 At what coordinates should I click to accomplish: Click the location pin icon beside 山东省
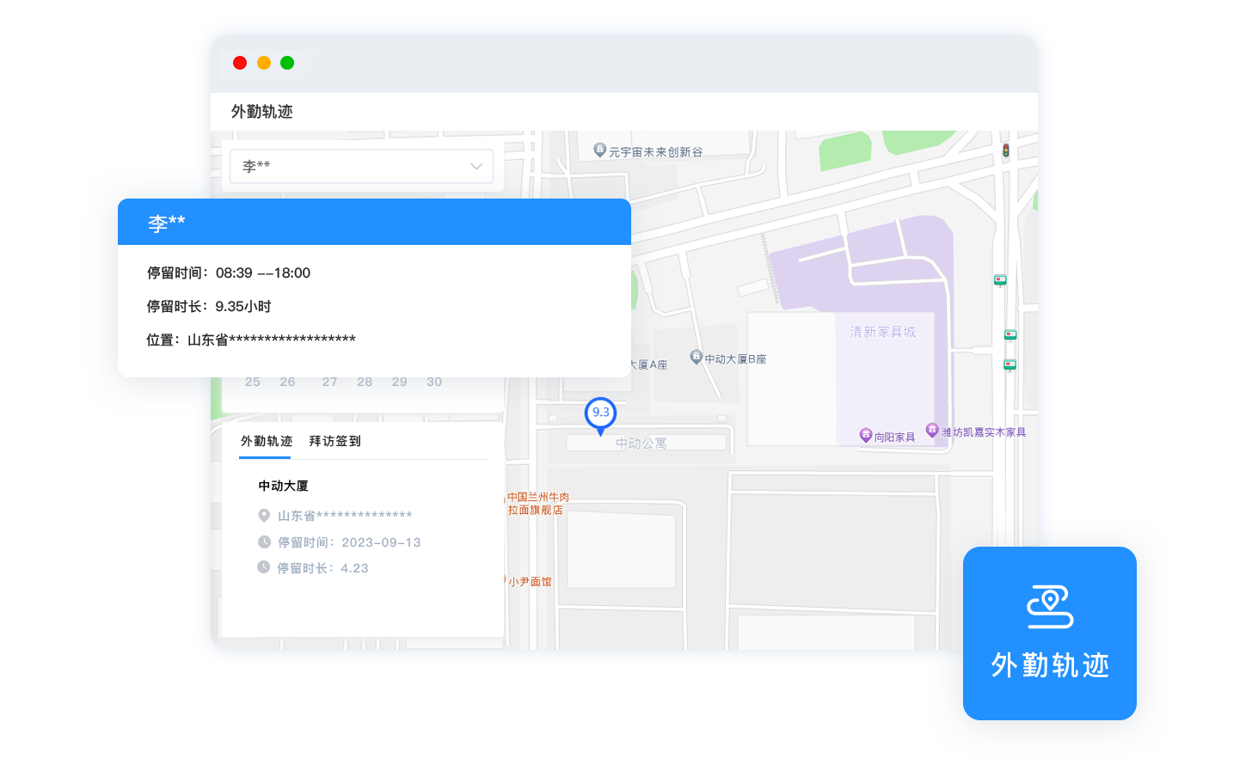[x=264, y=516]
